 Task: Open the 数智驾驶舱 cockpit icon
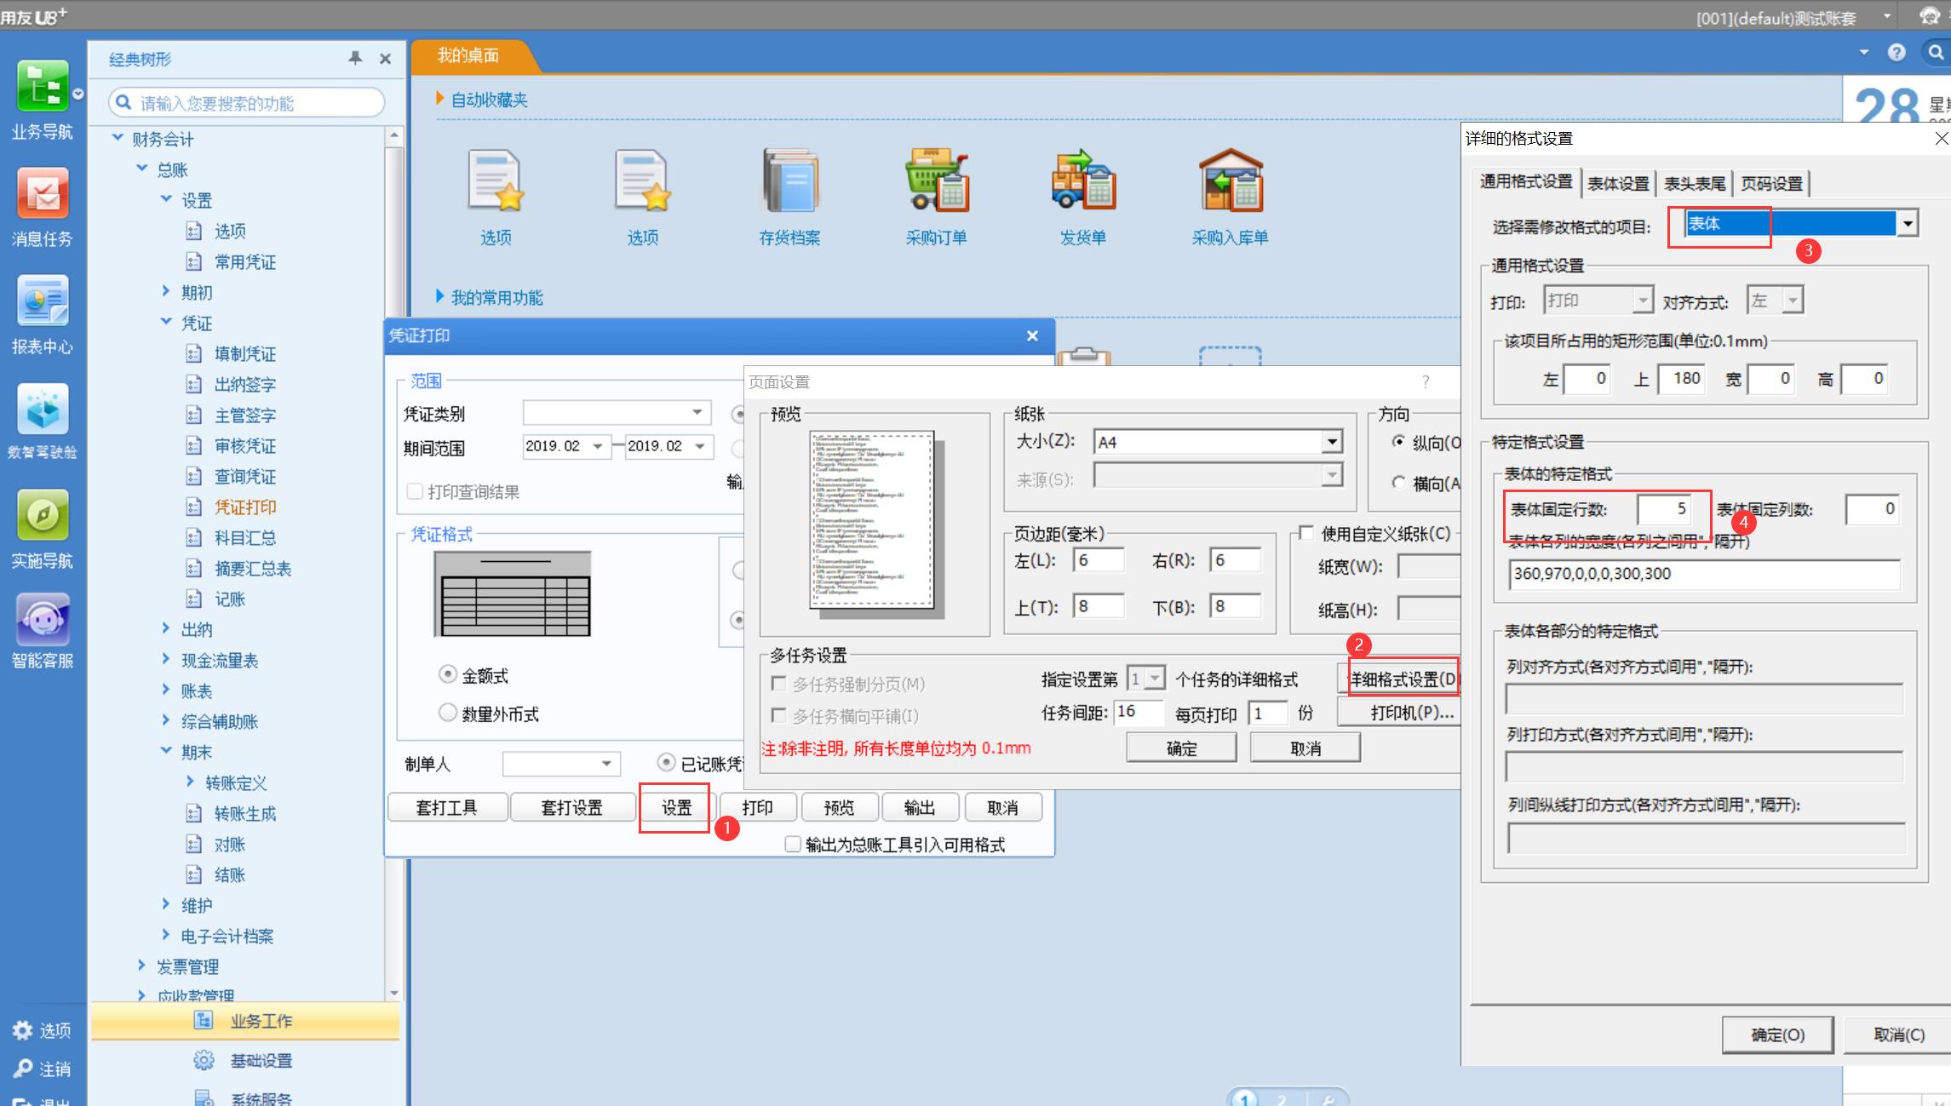[x=43, y=408]
